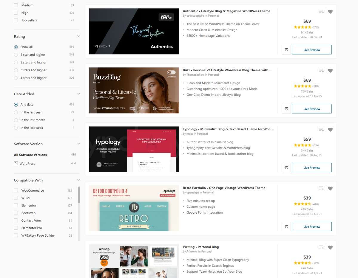Add Buzz theme to cart

(286, 109)
